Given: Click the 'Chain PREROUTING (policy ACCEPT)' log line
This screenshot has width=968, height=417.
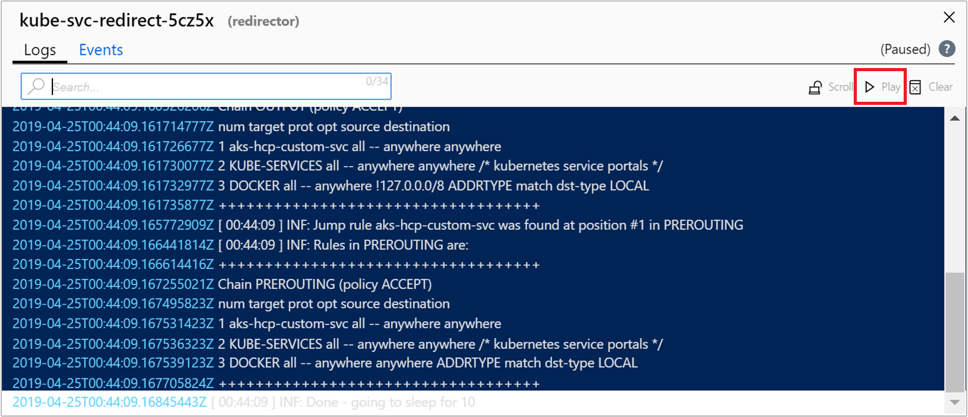Looking at the screenshot, I should tap(325, 285).
